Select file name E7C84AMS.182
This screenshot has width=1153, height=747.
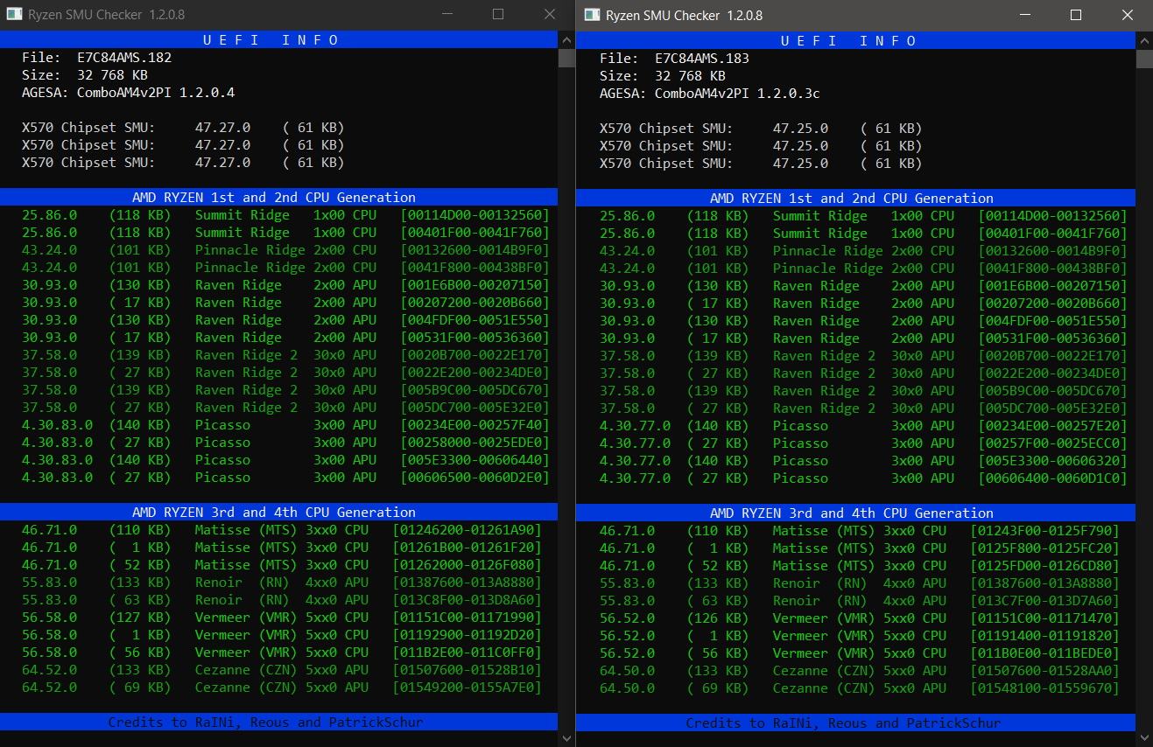tap(124, 58)
